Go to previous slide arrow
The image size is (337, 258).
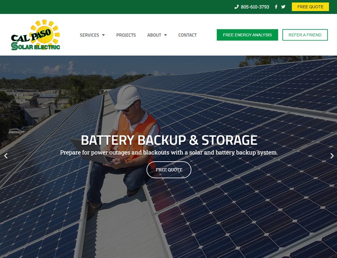[6, 156]
